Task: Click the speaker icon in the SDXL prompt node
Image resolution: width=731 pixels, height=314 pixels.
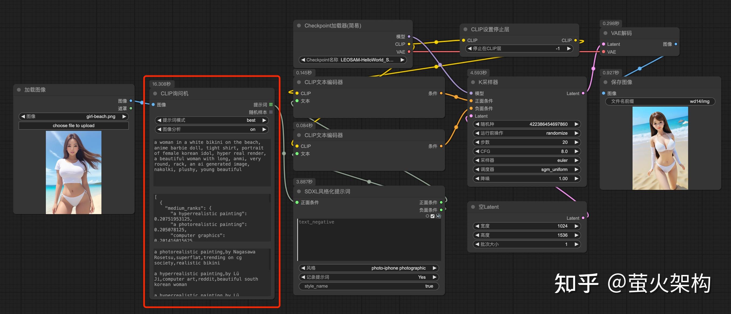Action: click(438, 216)
